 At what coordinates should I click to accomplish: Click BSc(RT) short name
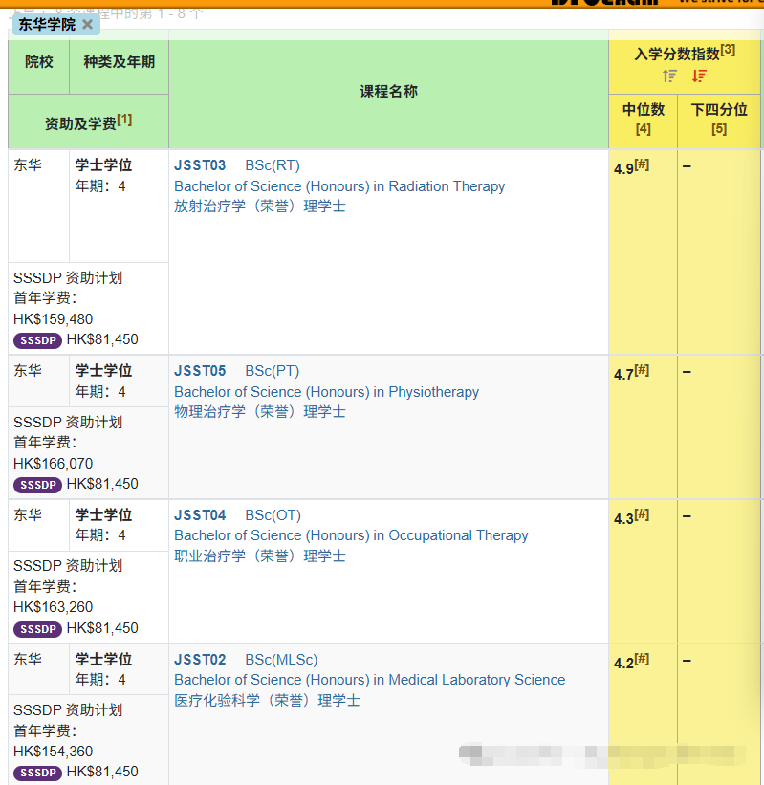273,165
